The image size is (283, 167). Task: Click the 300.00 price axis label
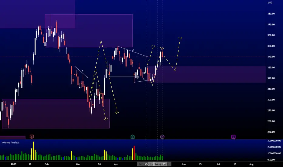pos(271,100)
